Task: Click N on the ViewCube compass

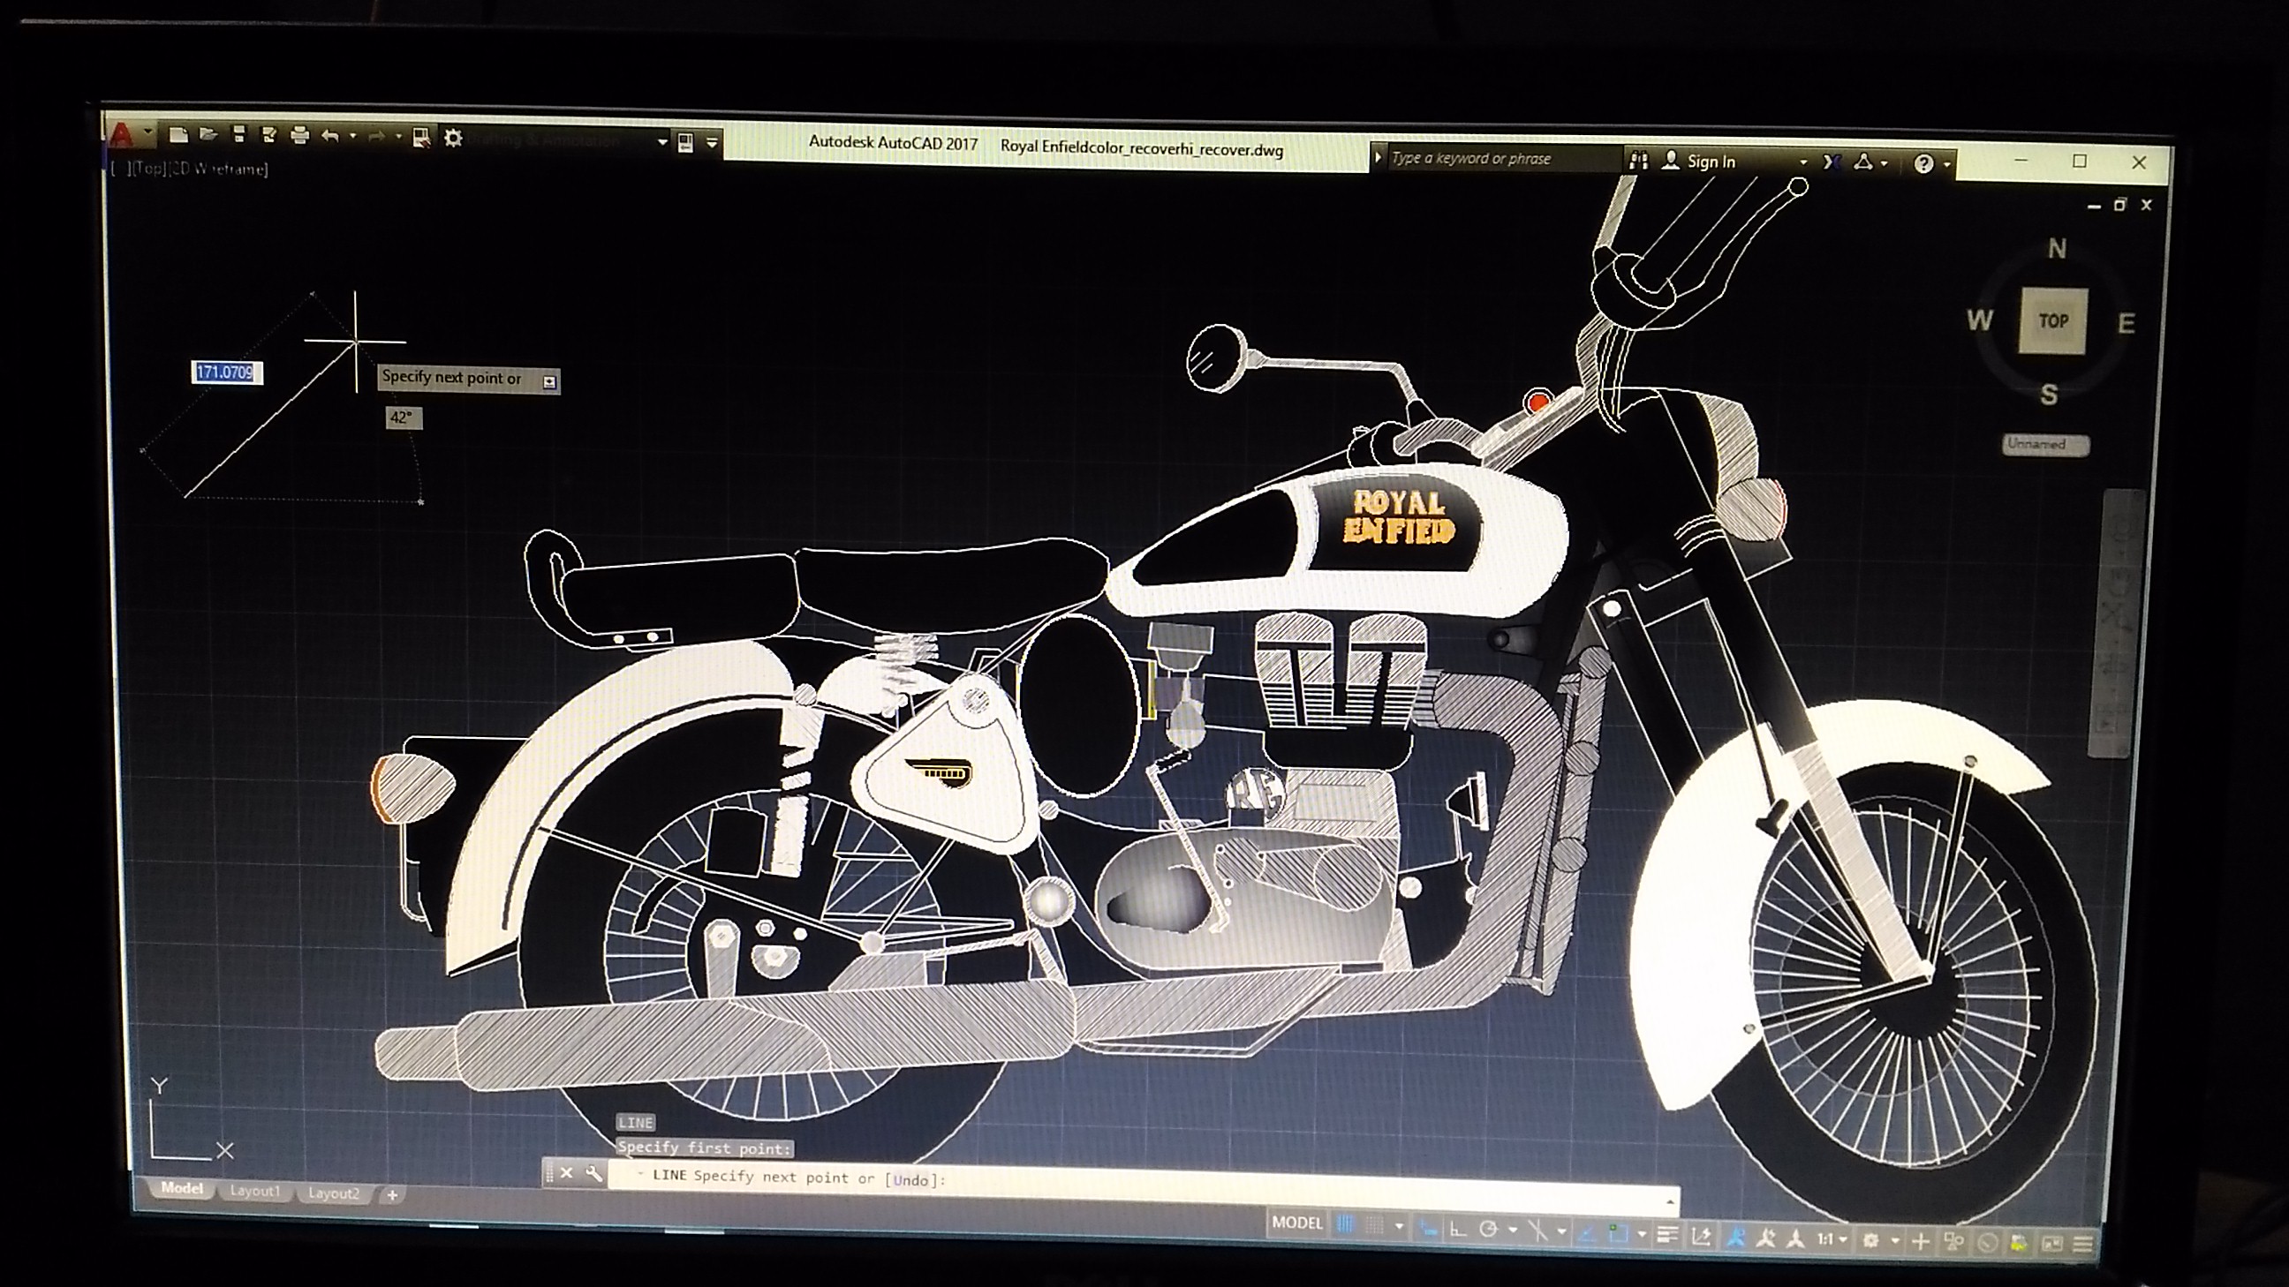Action: (x=2056, y=249)
